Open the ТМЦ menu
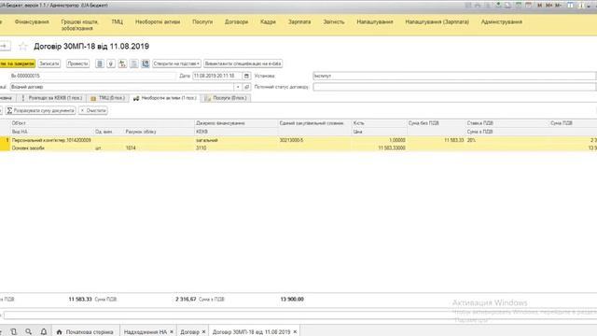This screenshot has height=336, width=597. 117,22
